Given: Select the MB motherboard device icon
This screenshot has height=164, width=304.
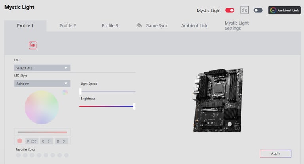Looking at the screenshot, I should coord(32,46).
